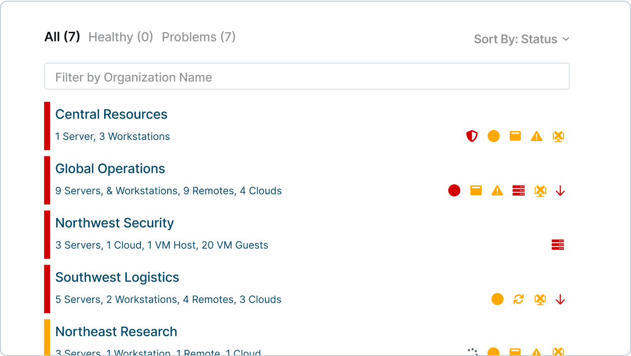Click the red status circle for Global Operations

[x=454, y=190]
